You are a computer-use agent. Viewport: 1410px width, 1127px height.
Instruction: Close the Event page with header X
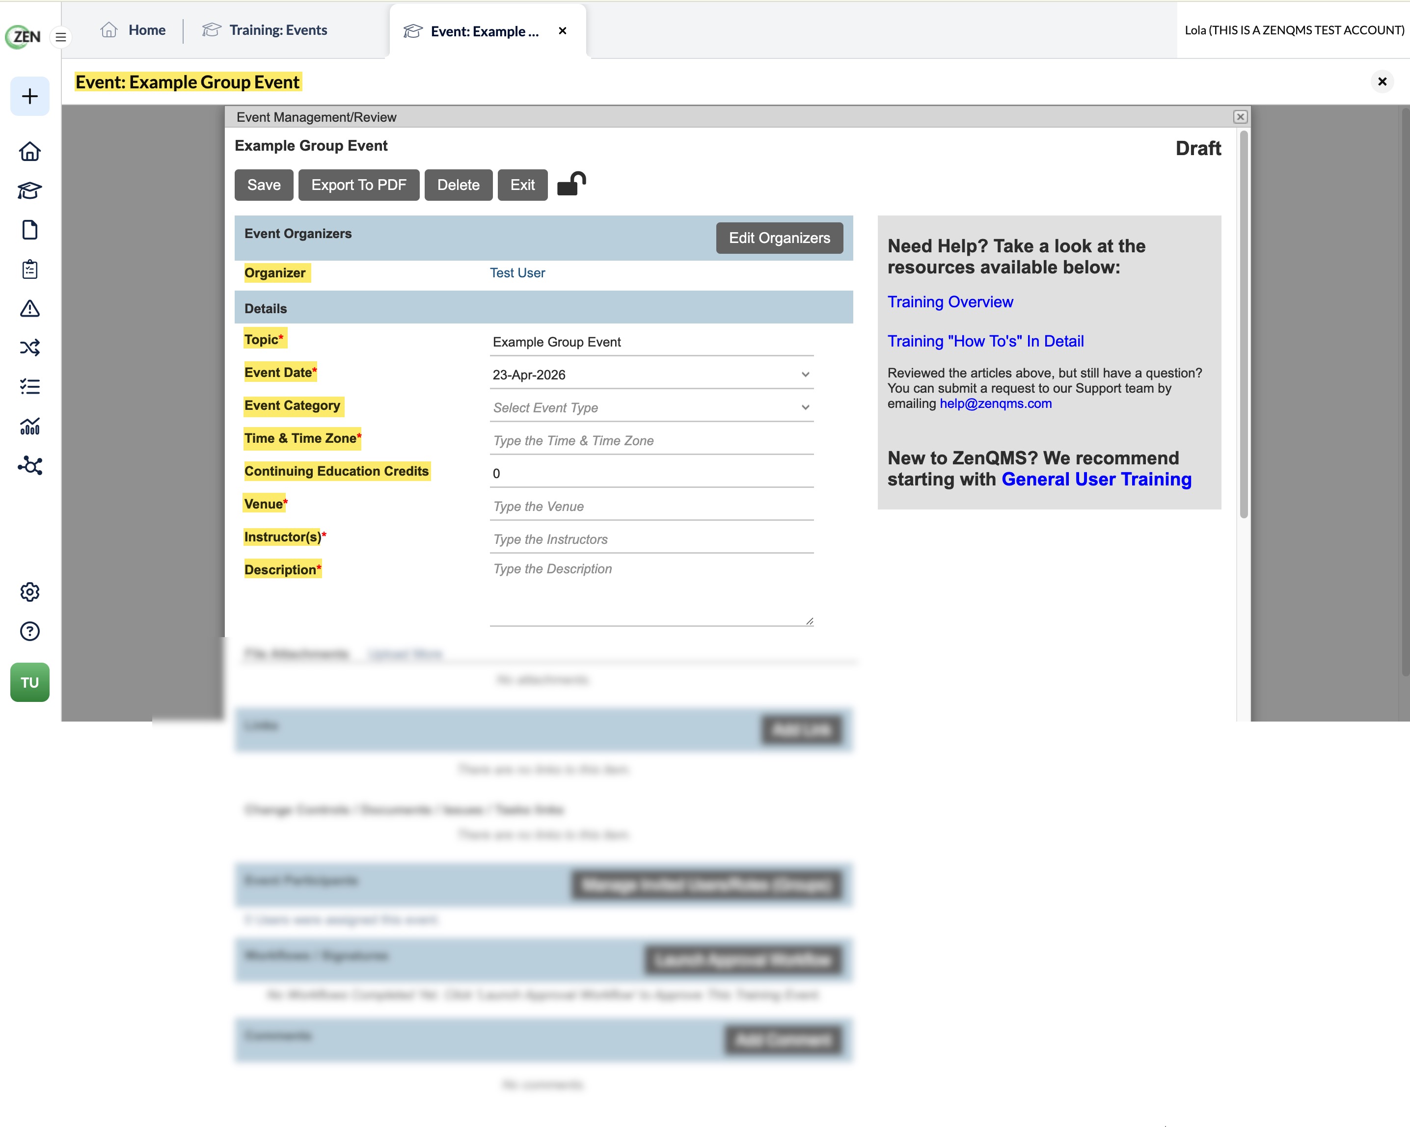coord(1382,81)
